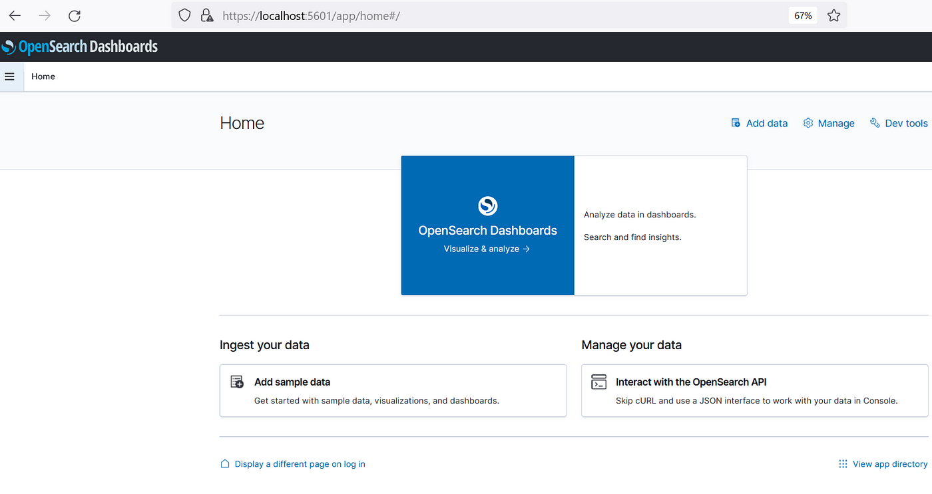
Task: Click the Skip cURL description text
Action: [x=757, y=401]
